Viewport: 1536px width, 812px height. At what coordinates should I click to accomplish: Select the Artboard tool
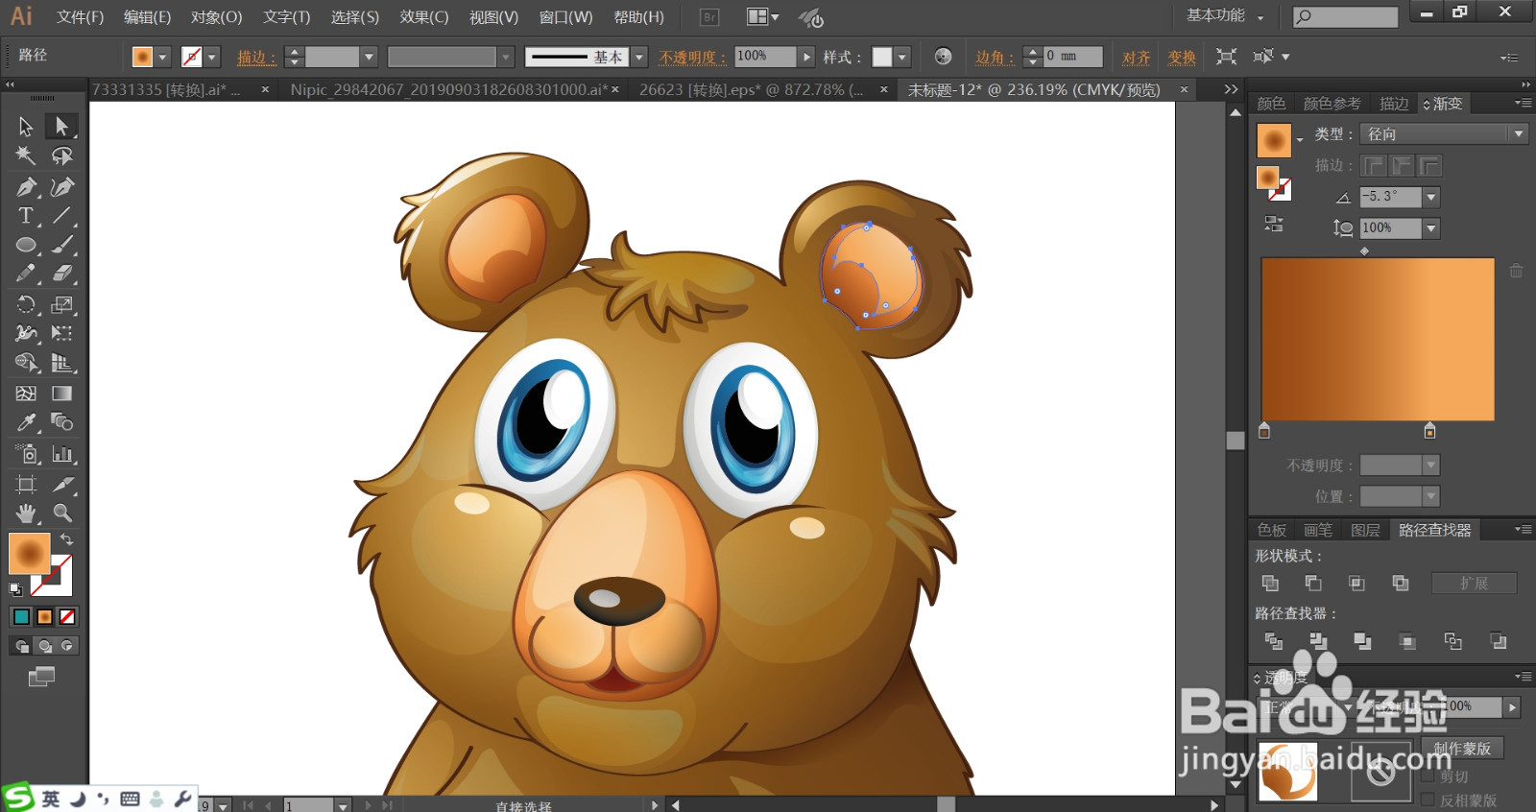pos(26,484)
